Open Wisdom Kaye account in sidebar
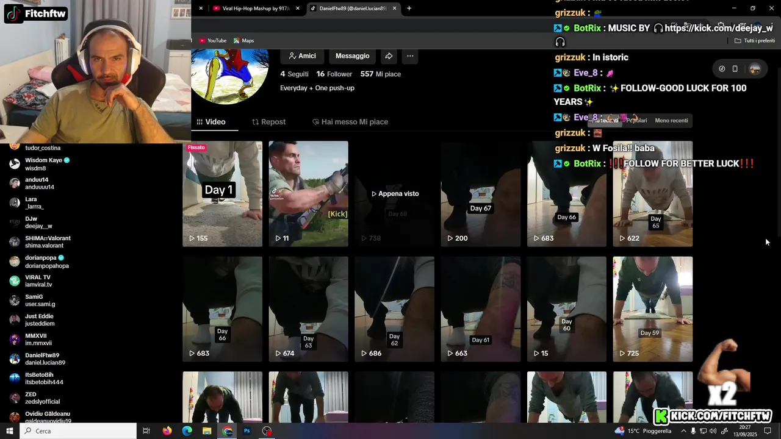This screenshot has height=439, width=781. click(40, 164)
